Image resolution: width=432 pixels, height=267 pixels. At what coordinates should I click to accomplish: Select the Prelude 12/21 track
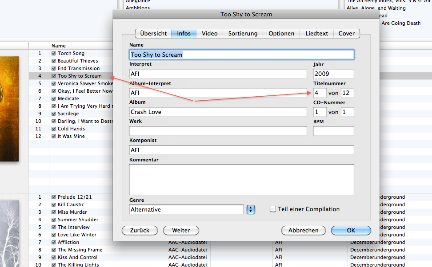tap(75, 197)
